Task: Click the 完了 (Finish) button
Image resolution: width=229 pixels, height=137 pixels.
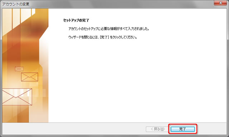Action: 182,129
